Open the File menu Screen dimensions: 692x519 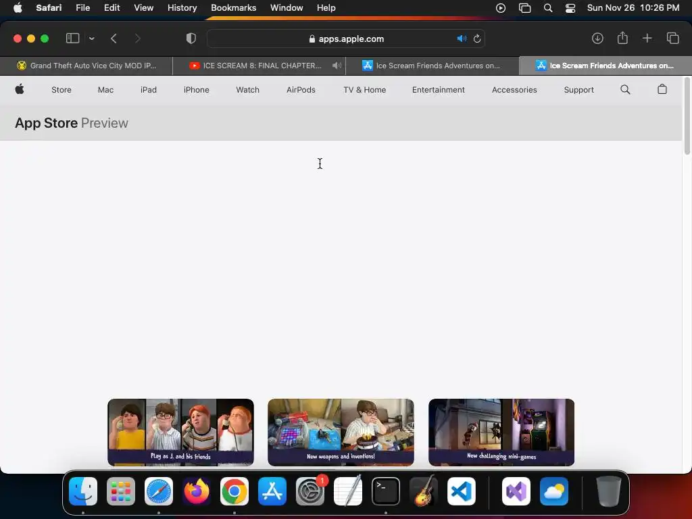coord(82,7)
